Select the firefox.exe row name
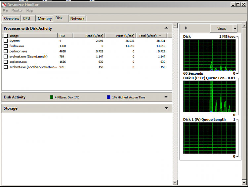 pyautogui.click(x=17, y=46)
